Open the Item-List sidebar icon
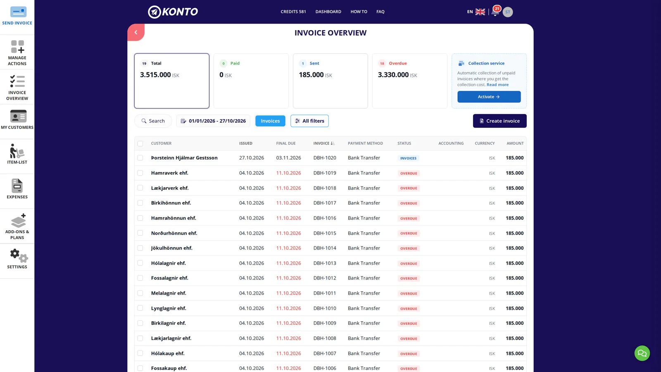Screen dimensions: 661x372 17,154
